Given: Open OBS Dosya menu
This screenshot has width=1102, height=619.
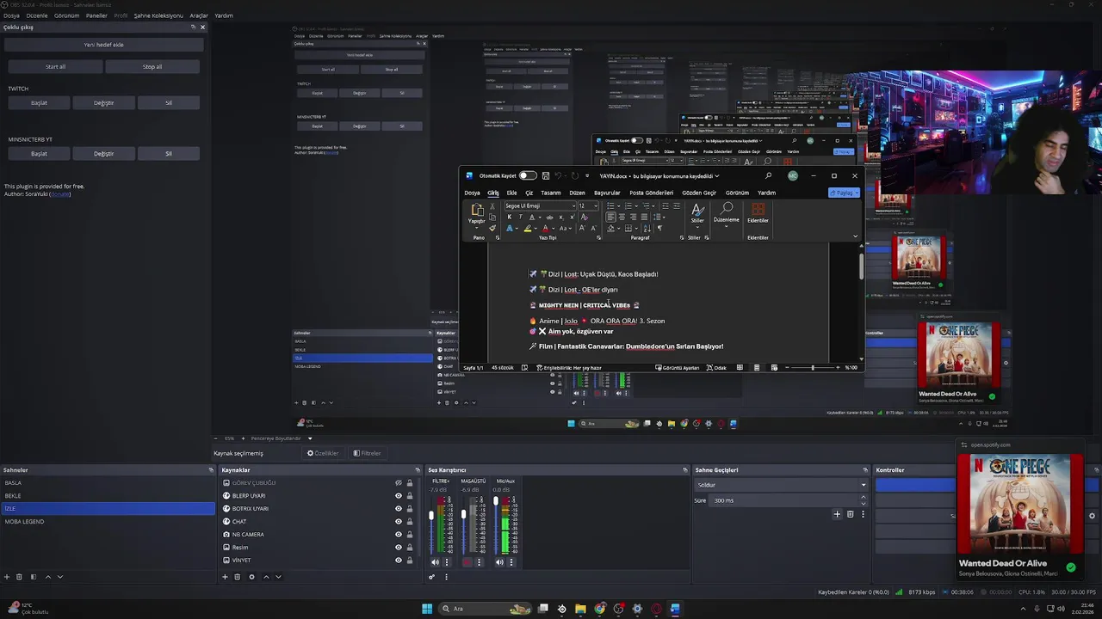Looking at the screenshot, I should point(11,15).
